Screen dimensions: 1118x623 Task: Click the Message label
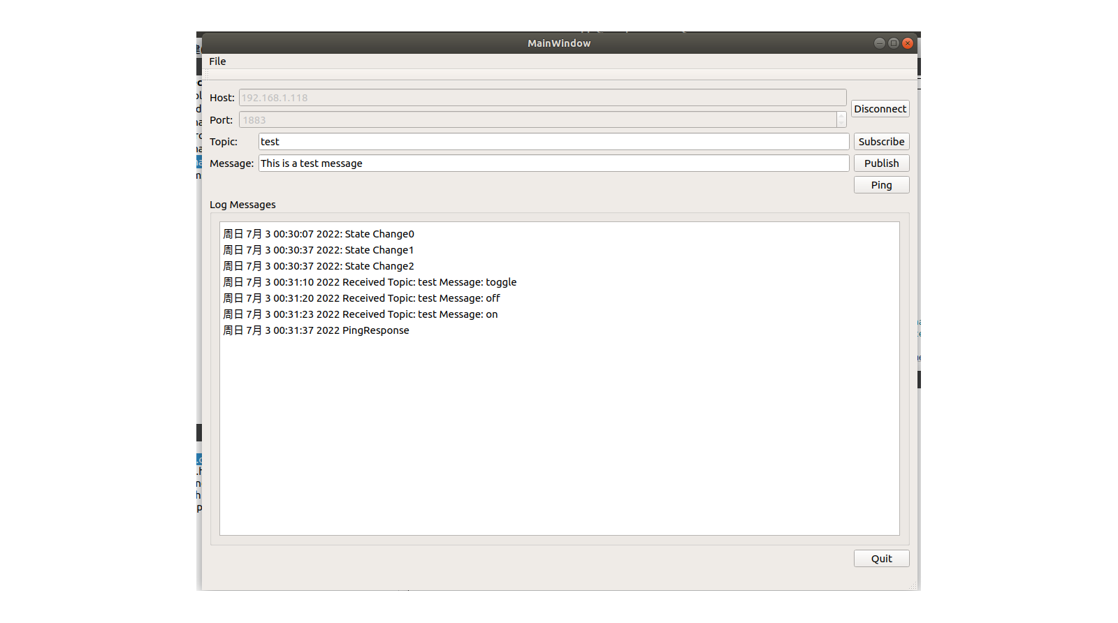[231, 163]
